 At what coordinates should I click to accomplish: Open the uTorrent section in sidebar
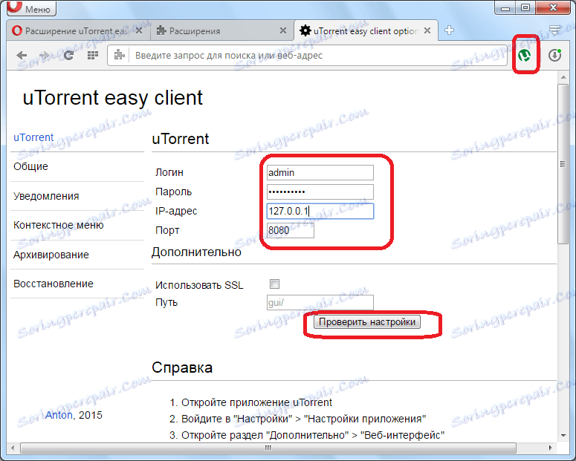tap(33, 137)
